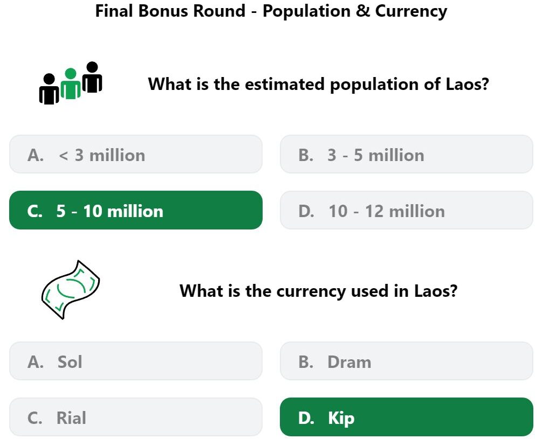Select population answer B, 3 - 5 million

[407, 154]
